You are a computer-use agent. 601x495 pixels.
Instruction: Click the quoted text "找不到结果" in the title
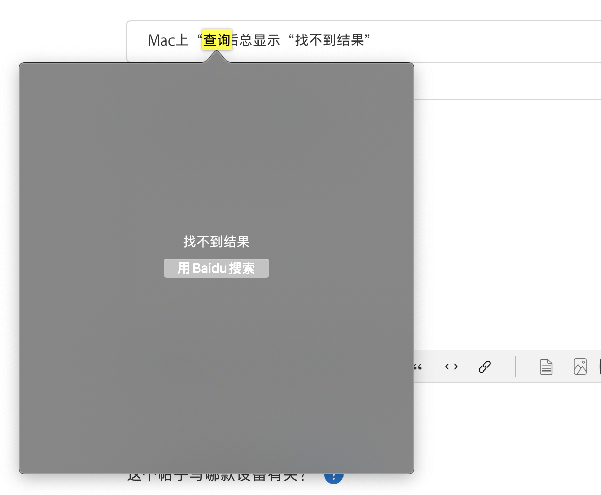coord(329,40)
